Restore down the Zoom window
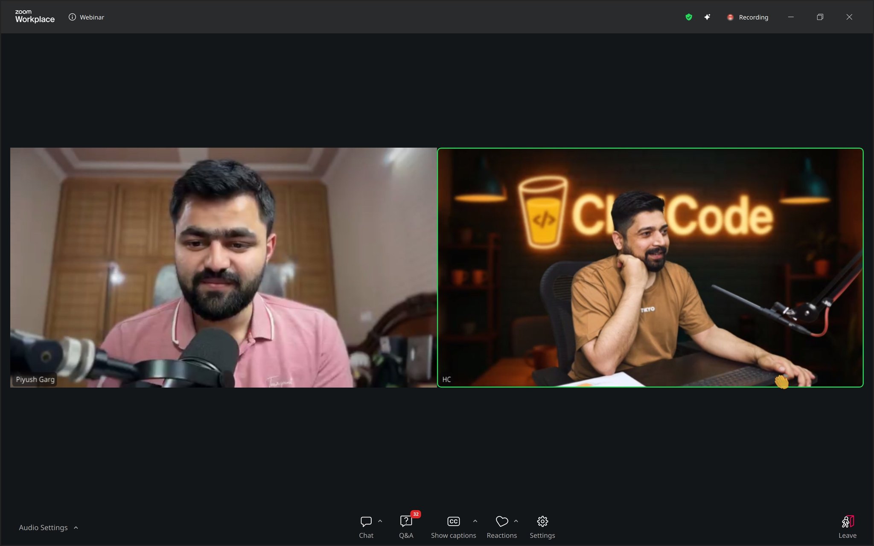The height and width of the screenshot is (546, 874). click(820, 17)
